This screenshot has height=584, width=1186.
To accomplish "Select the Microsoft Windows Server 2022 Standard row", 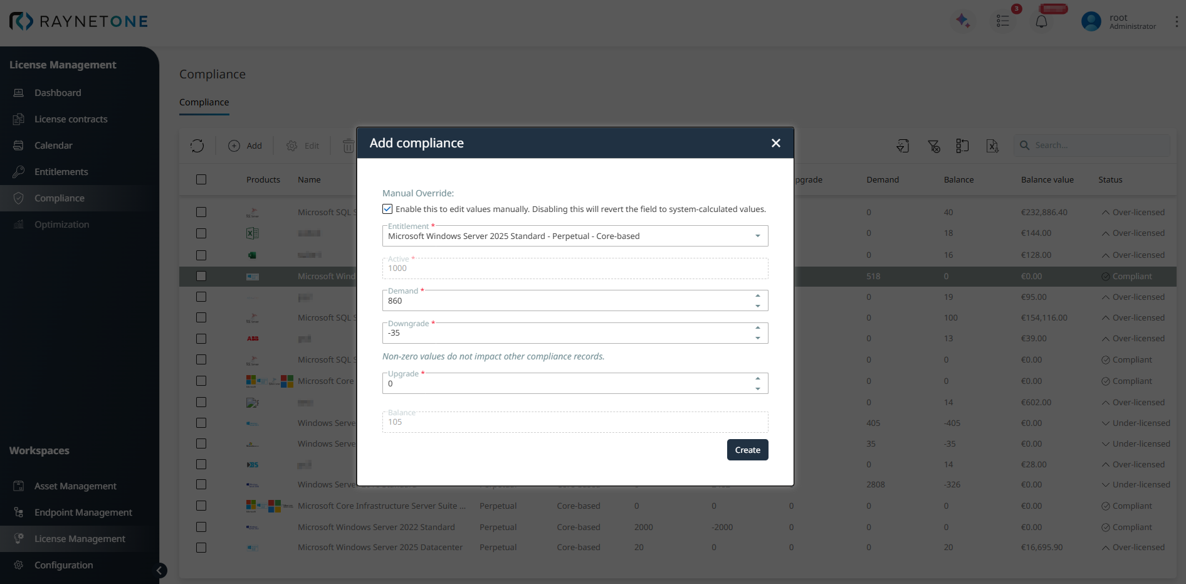I will pos(201,527).
